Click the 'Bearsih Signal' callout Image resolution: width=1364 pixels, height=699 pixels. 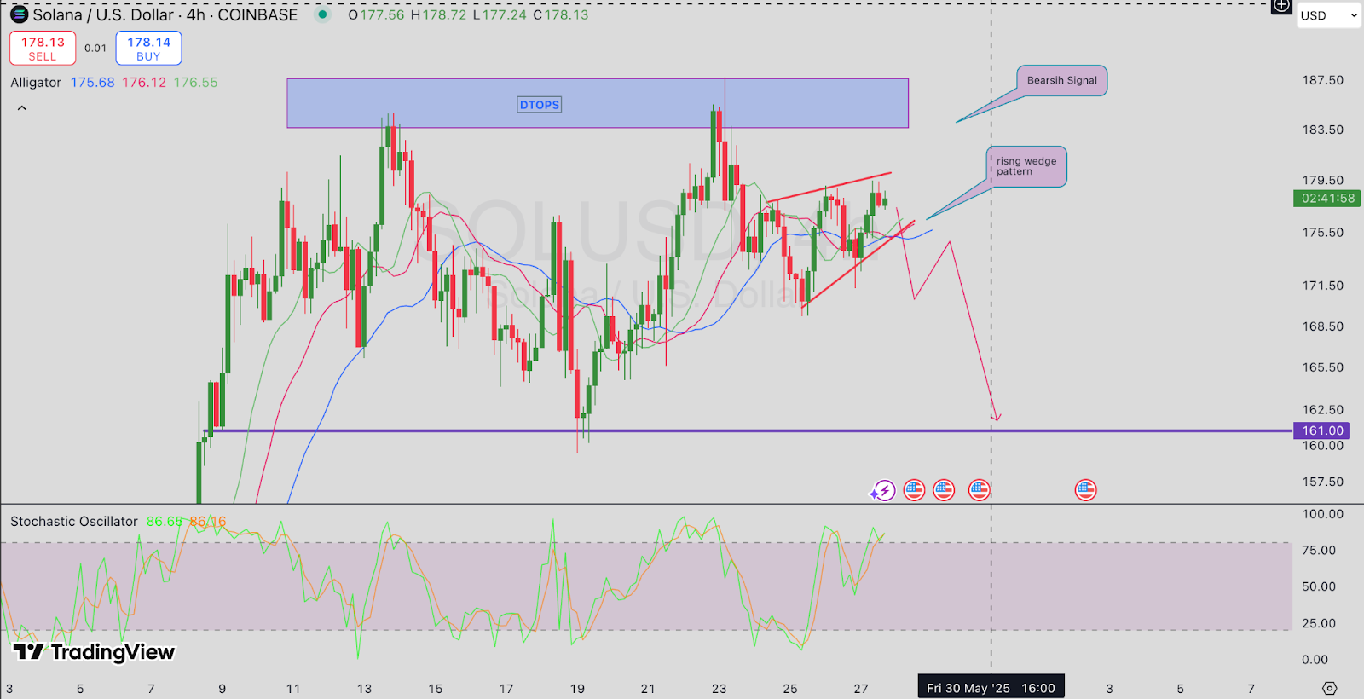(x=1061, y=81)
